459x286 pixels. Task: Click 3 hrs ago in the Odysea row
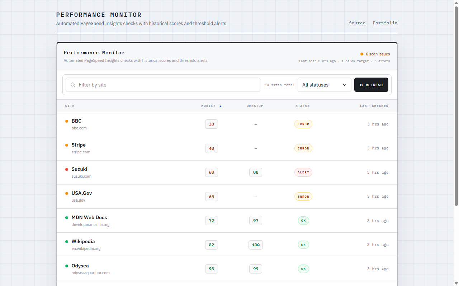click(x=378, y=269)
